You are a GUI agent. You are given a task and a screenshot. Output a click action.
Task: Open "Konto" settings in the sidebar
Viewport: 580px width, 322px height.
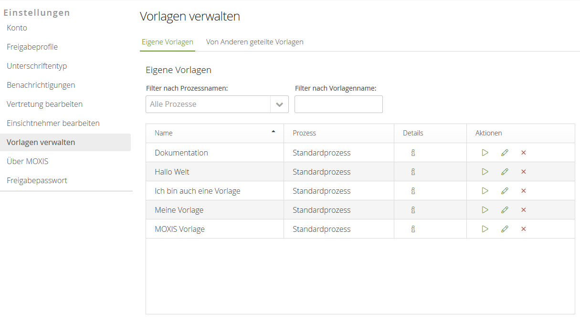coord(17,28)
